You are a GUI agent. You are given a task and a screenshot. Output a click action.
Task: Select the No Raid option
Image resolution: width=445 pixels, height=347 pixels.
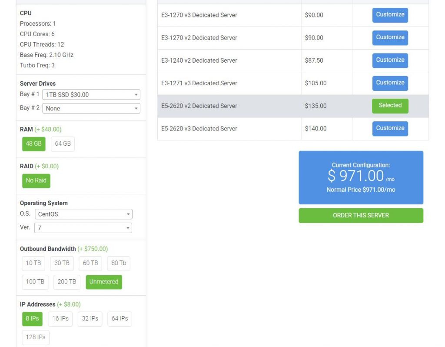coord(36,181)
